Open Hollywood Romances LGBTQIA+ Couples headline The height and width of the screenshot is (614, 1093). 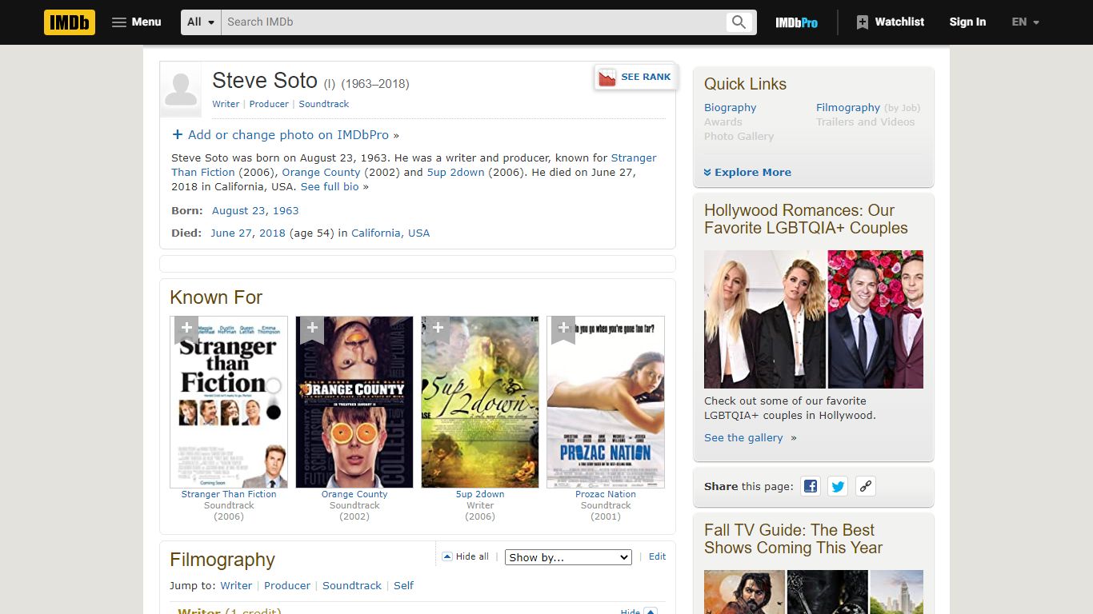(x=806, y=219)
